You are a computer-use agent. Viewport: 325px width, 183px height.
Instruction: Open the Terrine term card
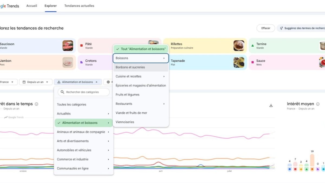287,46
